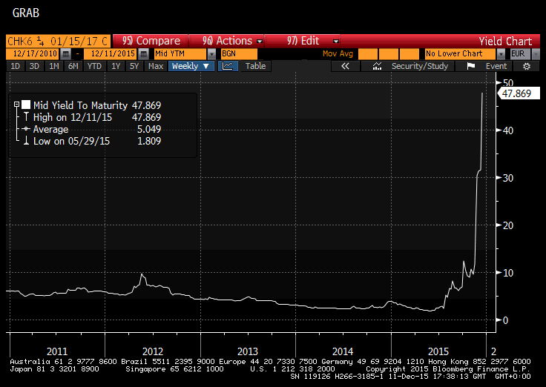The image size is (546, 387).
Task: Click the Security/Study chart icon
Action: [x=377, y=66]
